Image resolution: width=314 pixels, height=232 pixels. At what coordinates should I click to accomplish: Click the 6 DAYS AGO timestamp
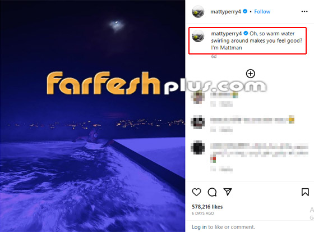coord(203,213)
